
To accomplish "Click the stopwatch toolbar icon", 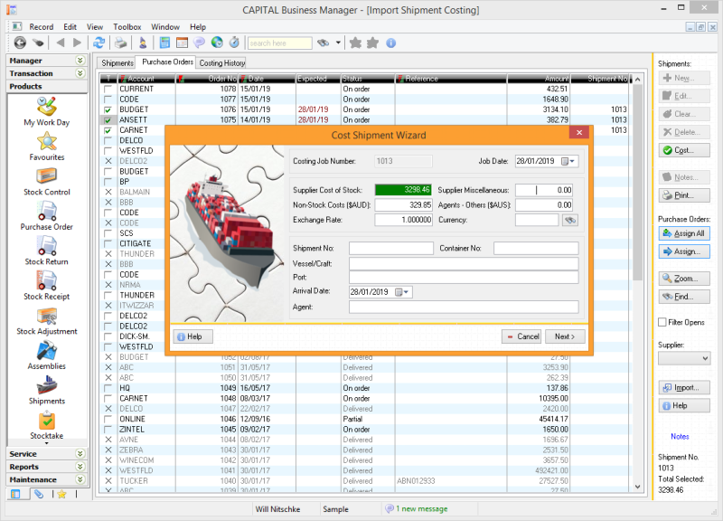I will (x=234, y=43).
